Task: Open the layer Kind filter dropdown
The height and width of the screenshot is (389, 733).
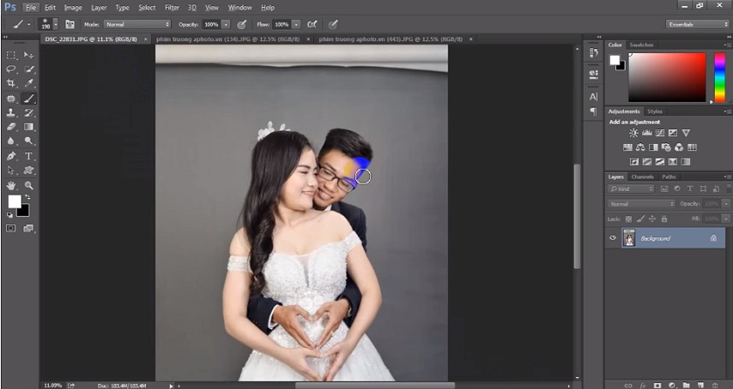Action: click(x=631, y=188)
